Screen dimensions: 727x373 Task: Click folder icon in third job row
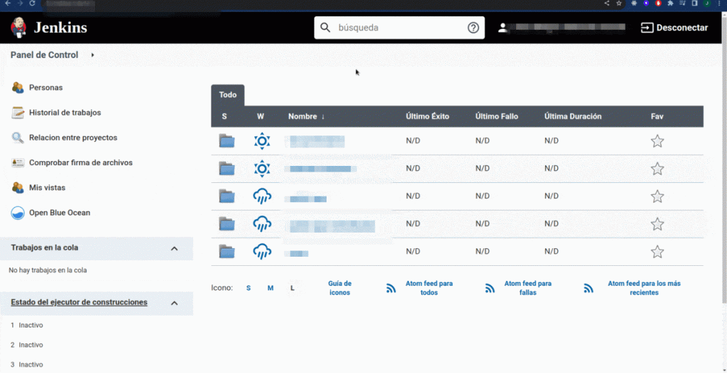coord(226,196)
